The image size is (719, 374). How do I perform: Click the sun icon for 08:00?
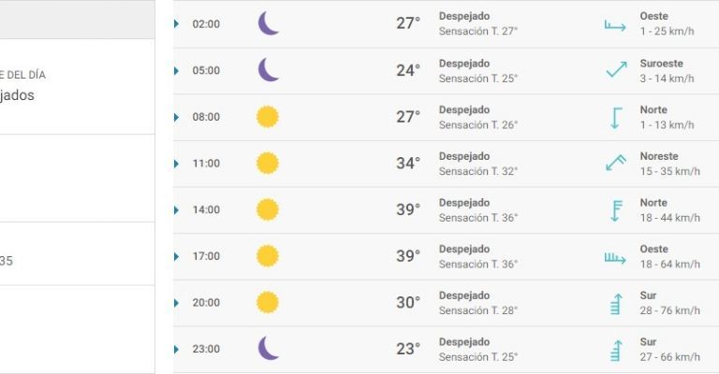tap(268, 117)
